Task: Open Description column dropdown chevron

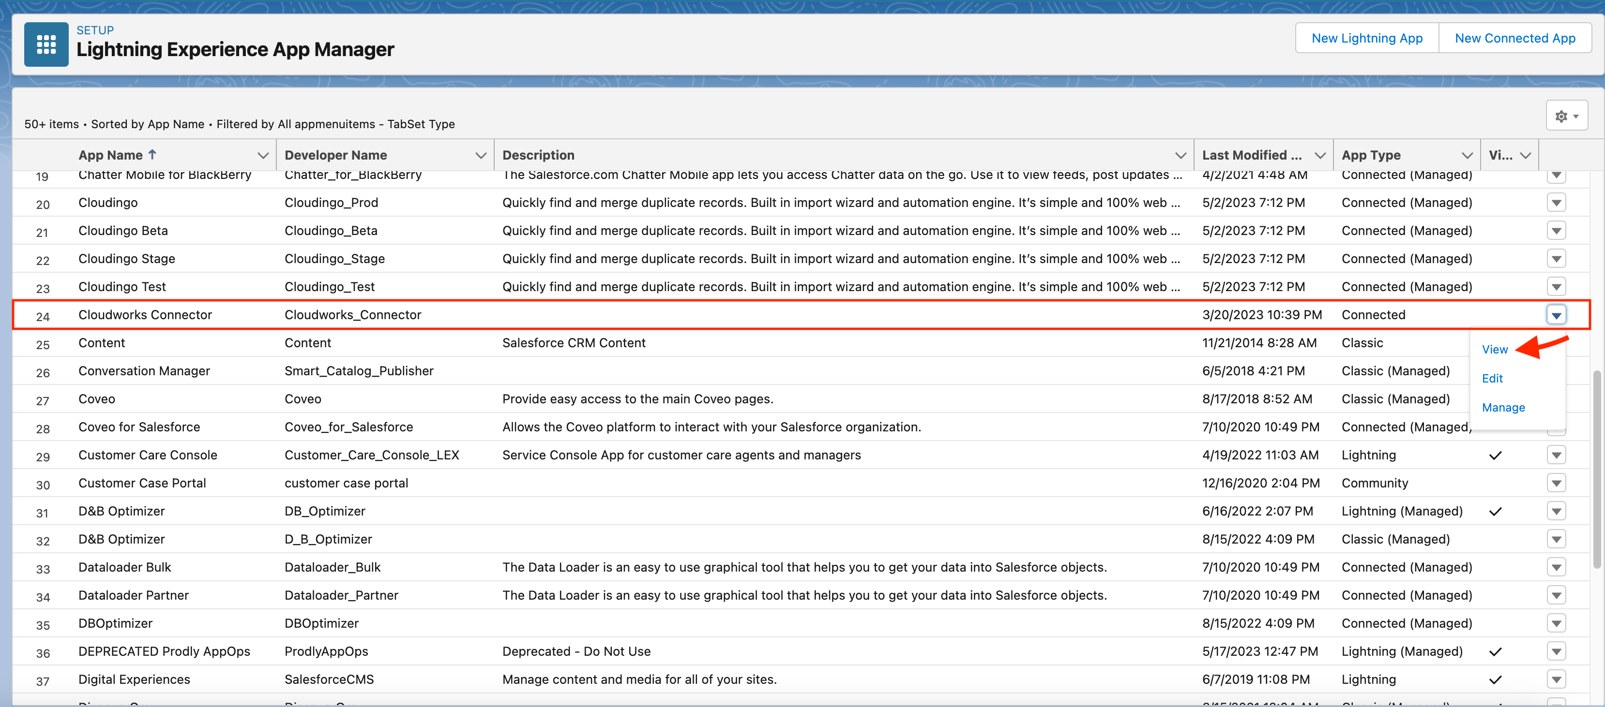Action: pos(1180,155)
